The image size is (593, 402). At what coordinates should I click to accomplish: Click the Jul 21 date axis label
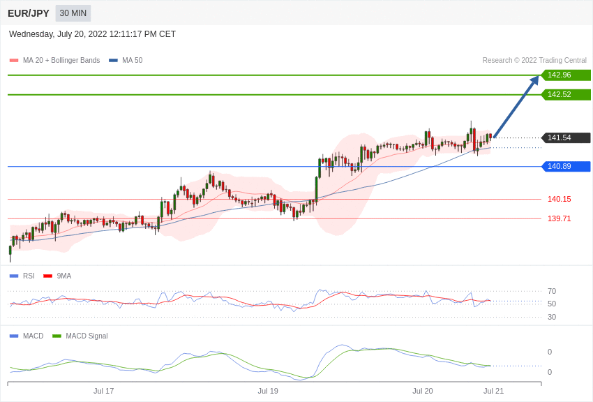pyautogui.click(x=493, y=391)
